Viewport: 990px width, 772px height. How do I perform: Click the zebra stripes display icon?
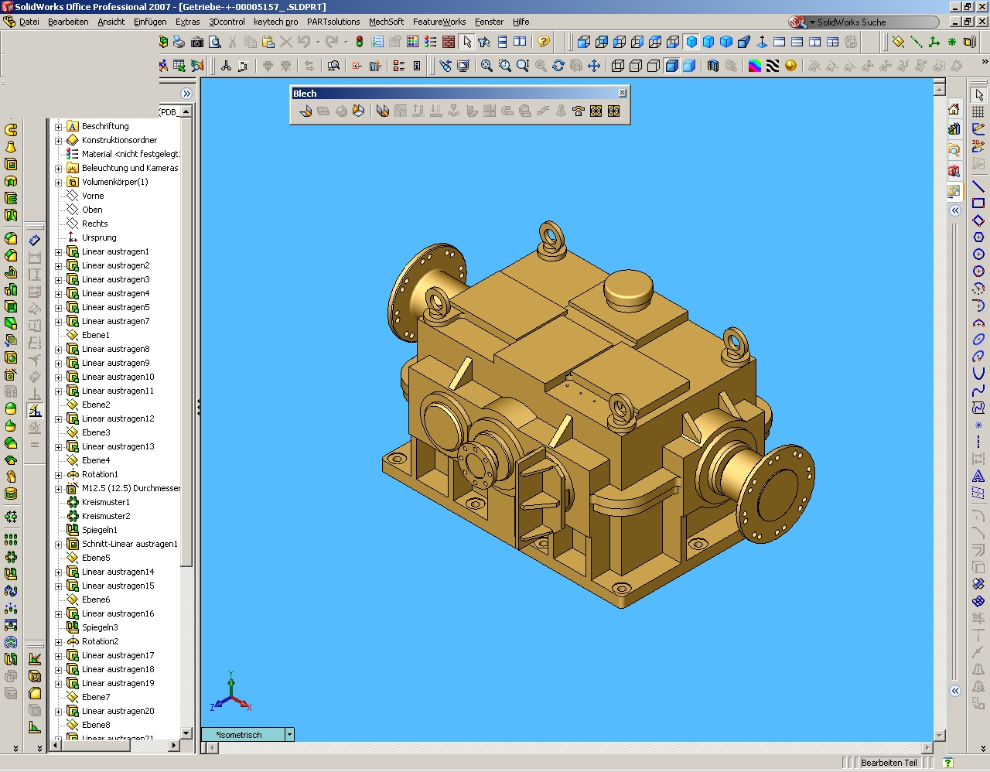[773, 67]
